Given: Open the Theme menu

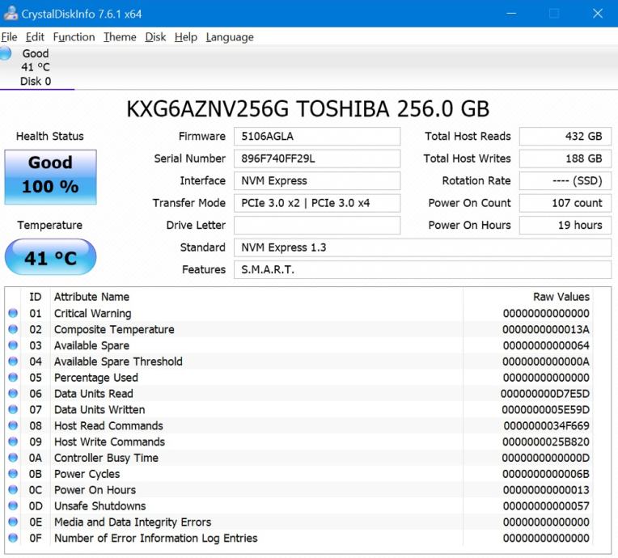Looking at the screenshot, I should click(120, 37).
